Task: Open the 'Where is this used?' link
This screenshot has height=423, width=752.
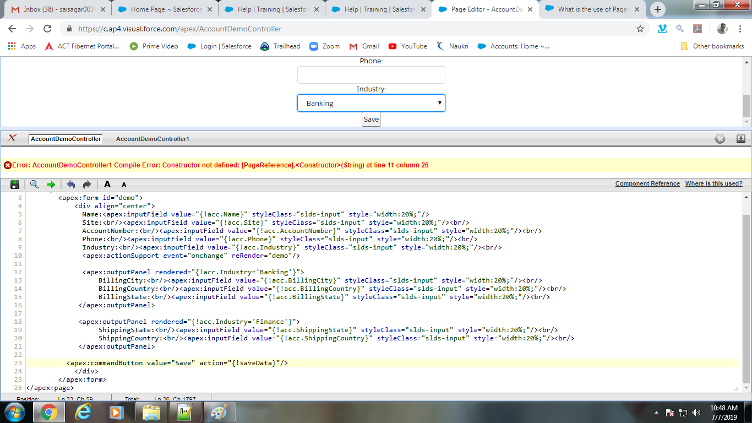Action: 713,184
